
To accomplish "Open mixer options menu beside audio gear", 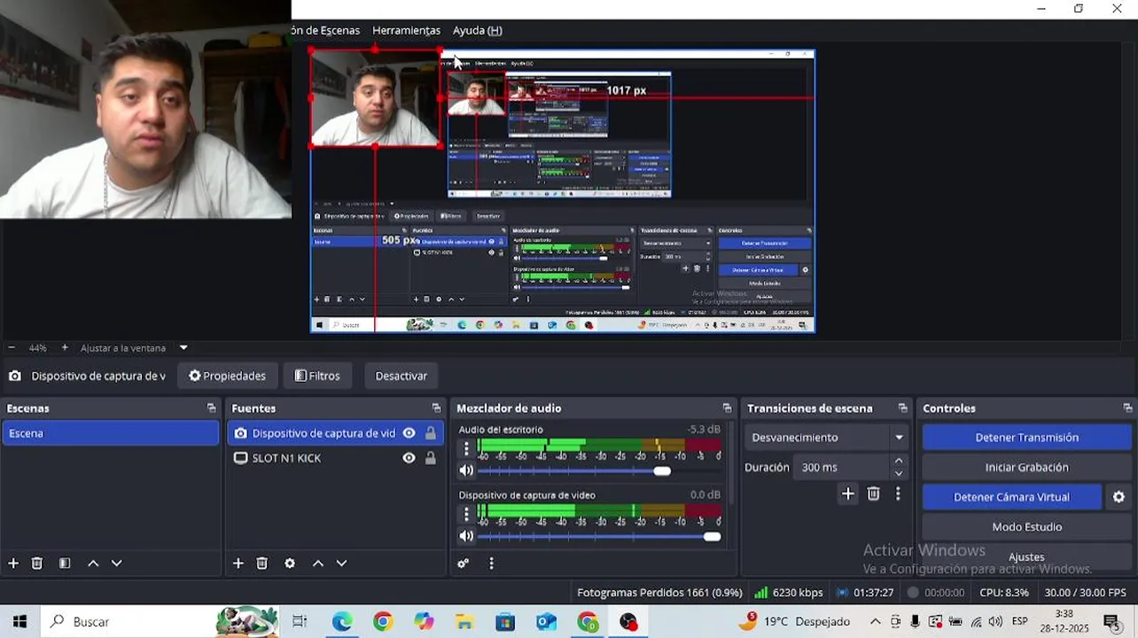I will (x=491, y=564).
